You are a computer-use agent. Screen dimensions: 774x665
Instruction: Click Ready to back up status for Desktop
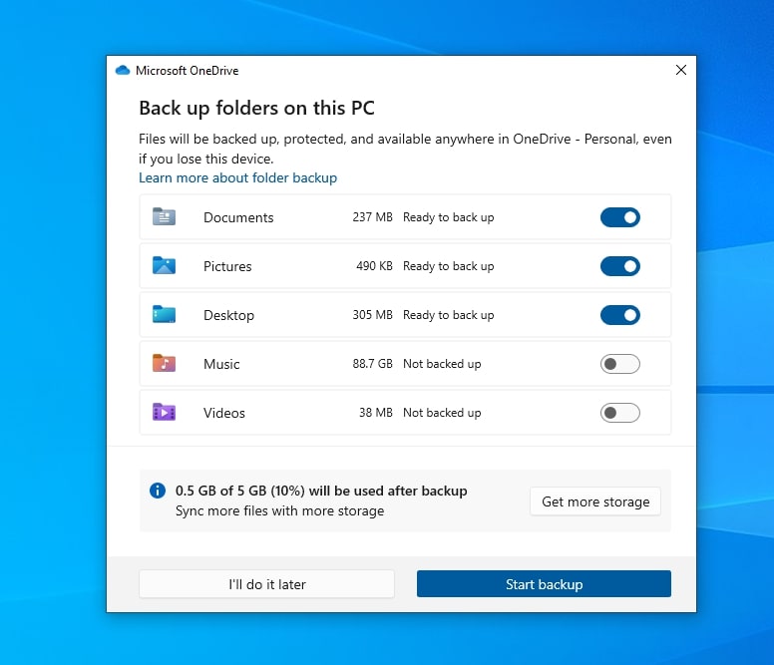point(448,315)
